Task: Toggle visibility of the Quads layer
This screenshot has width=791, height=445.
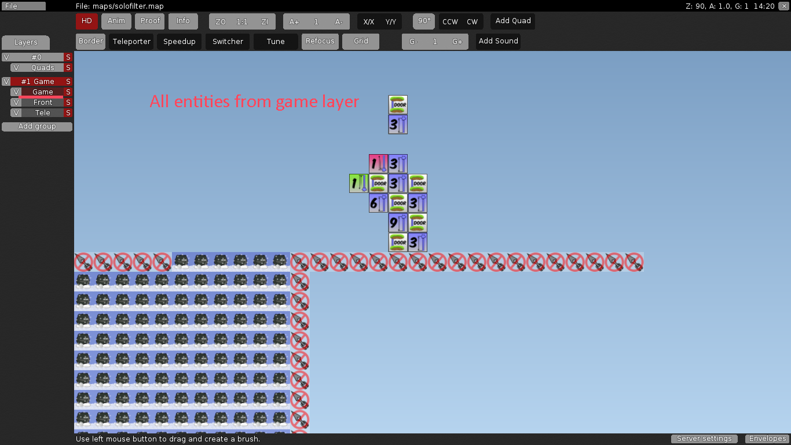Action: pos(16,68)
